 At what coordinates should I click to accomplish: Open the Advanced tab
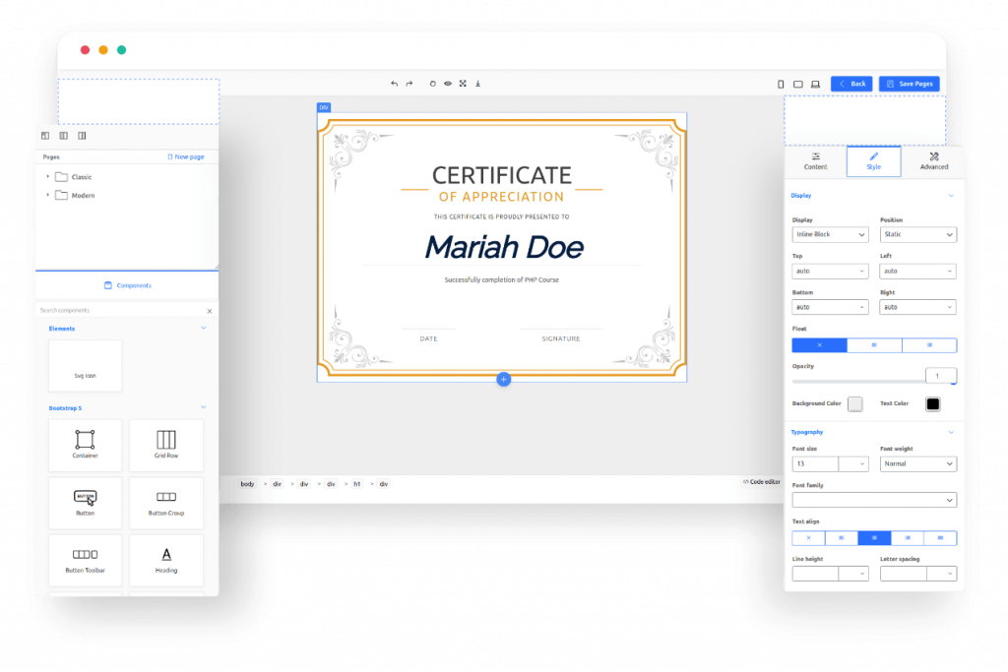coord(933,161)
